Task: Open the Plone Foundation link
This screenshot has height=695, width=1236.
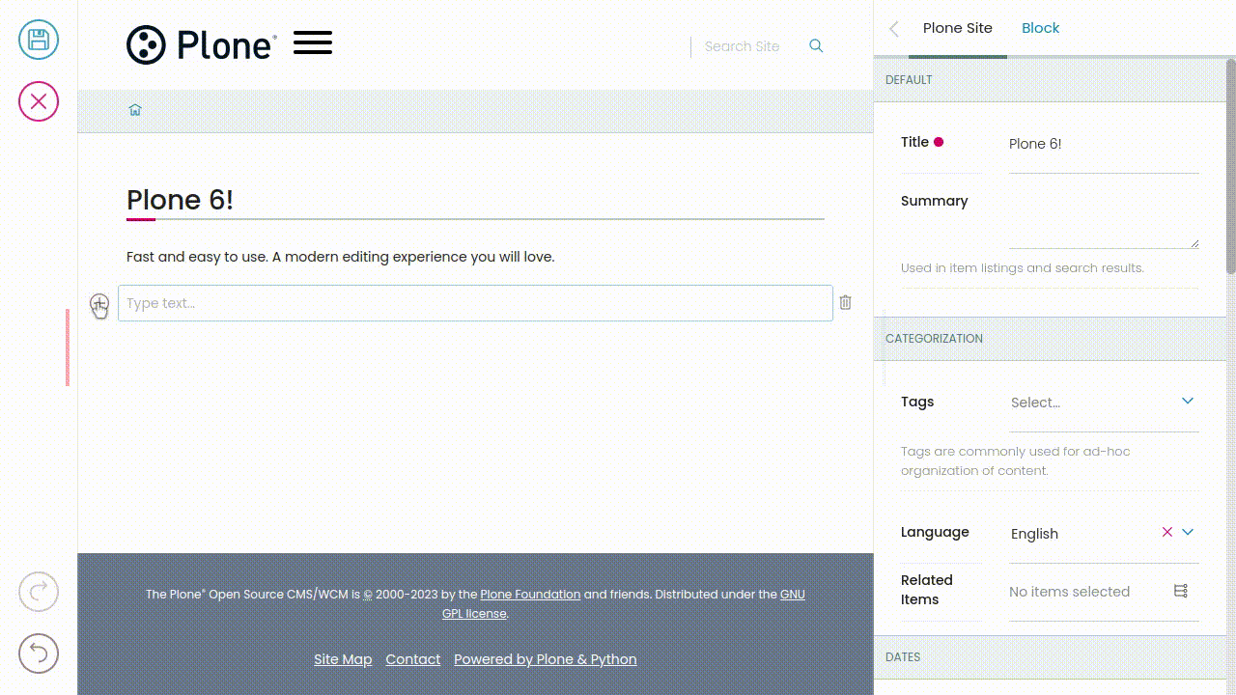Action: pos(530,595)
